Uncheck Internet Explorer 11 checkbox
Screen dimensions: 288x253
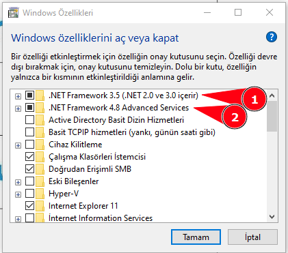coord(29,205)
